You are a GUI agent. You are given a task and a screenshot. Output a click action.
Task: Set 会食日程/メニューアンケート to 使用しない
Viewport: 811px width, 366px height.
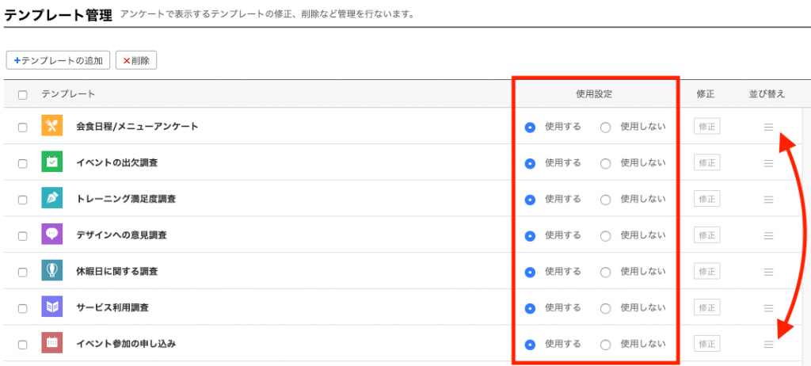[x=606, y=127]
